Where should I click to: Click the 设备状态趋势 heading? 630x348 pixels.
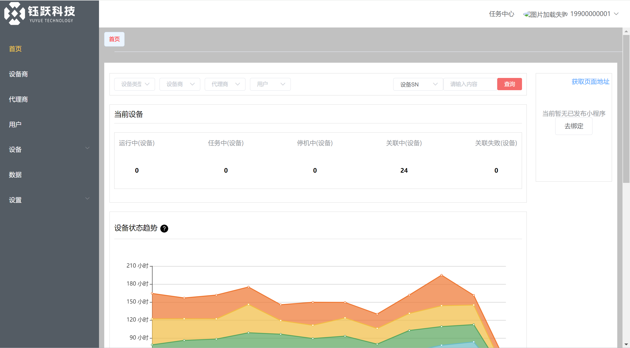[x=136, y=228]
